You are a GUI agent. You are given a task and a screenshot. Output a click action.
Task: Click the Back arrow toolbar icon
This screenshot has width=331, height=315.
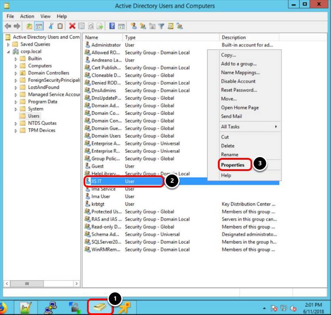click(x=8, y=27)
